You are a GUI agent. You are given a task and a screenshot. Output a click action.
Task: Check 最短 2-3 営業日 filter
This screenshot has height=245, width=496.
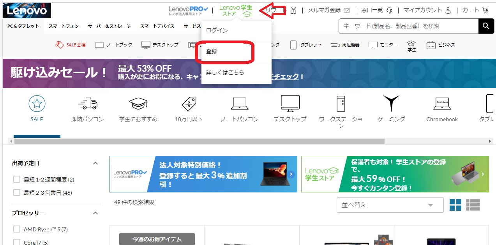[17, 192]
